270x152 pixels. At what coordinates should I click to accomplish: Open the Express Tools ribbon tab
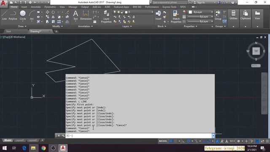pos(169,7)
